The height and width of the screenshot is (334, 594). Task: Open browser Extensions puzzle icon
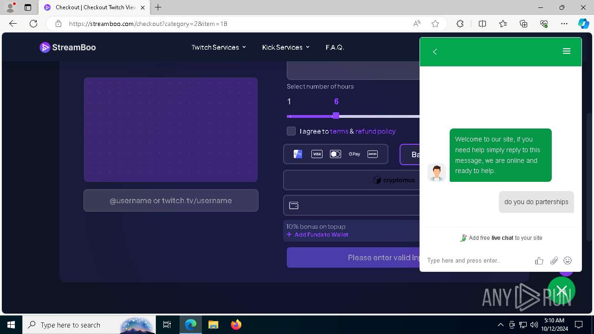pyautogui.click(x=460, y=24)
